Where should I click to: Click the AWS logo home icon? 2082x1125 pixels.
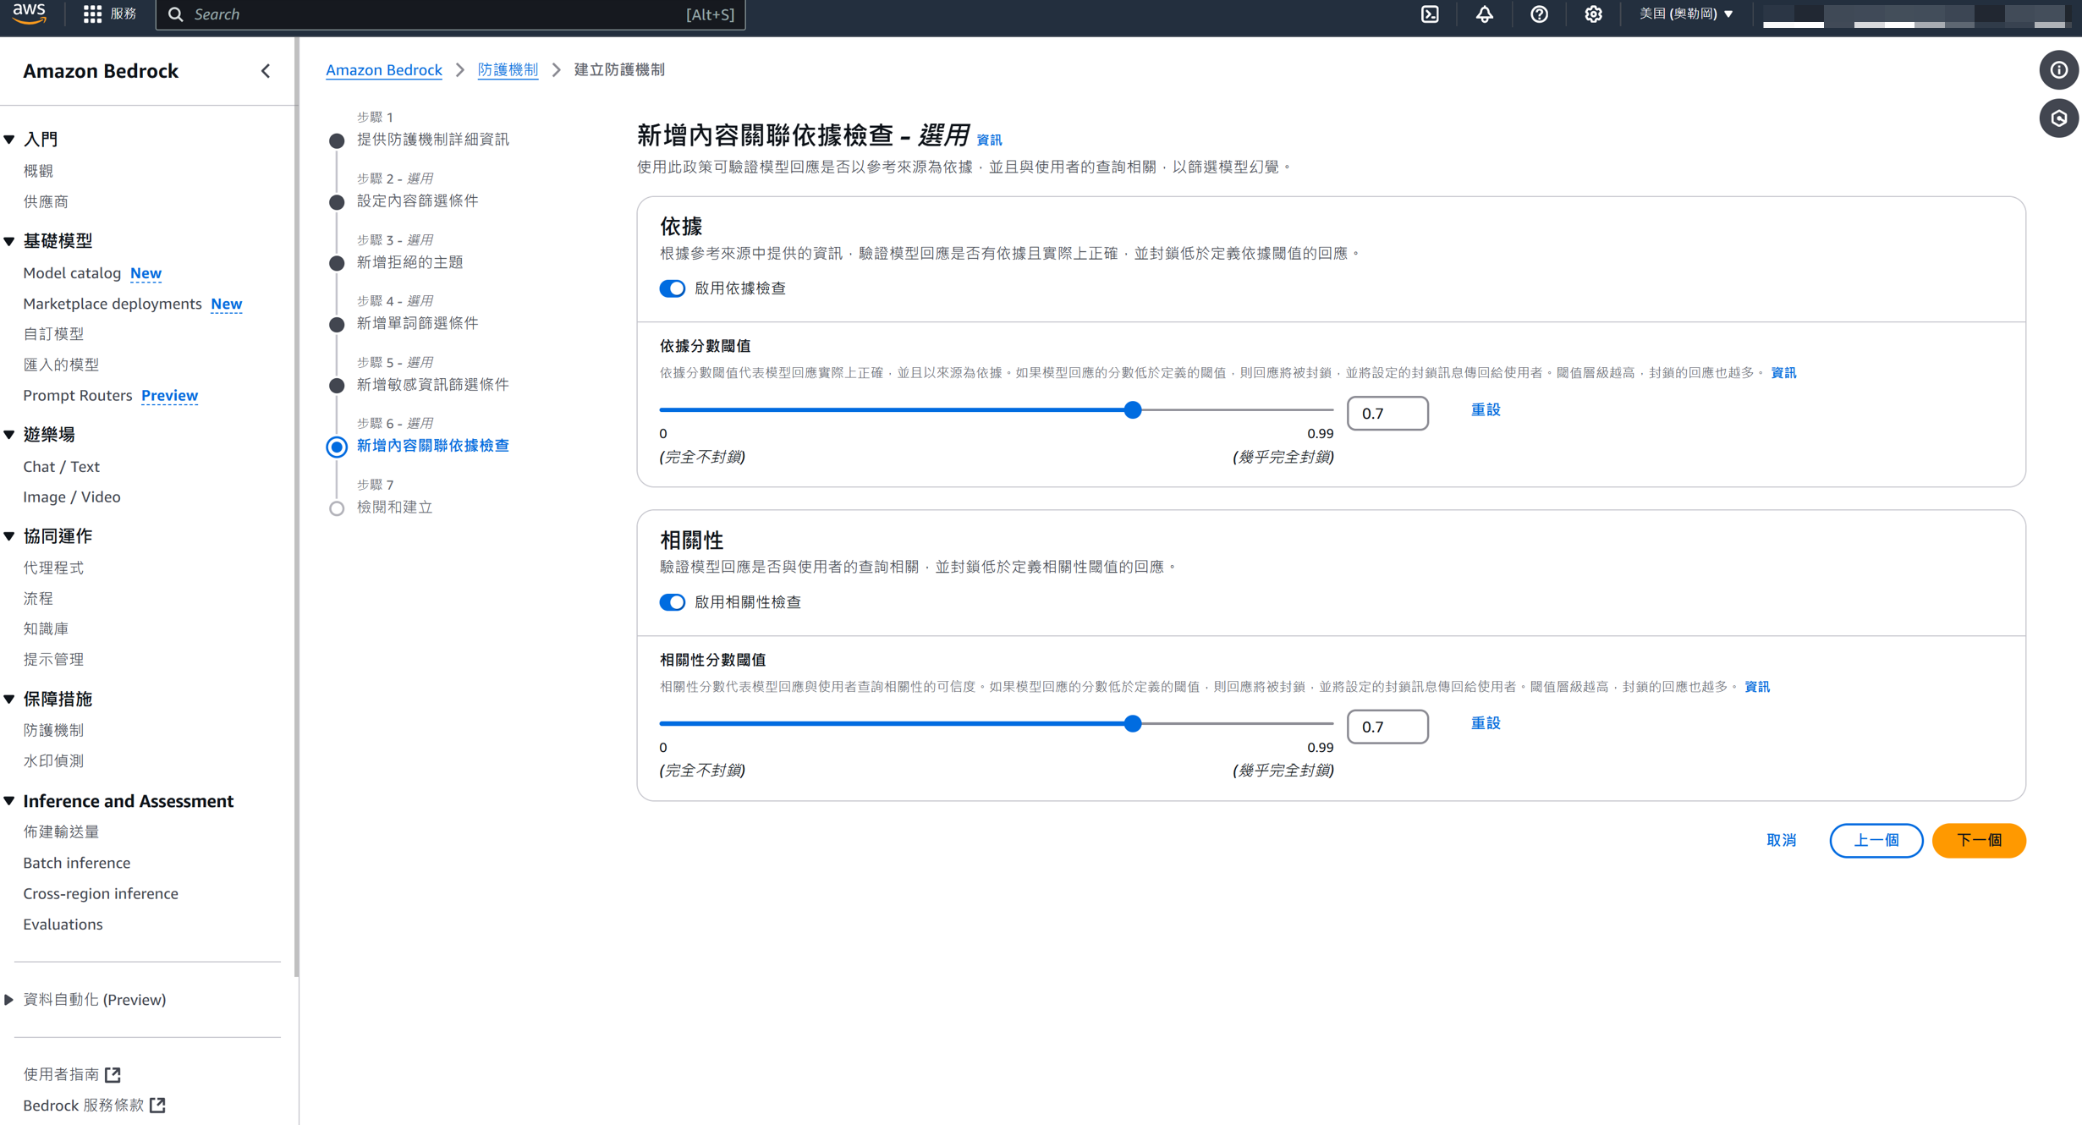pyautogui.click(x=30, y=13)
